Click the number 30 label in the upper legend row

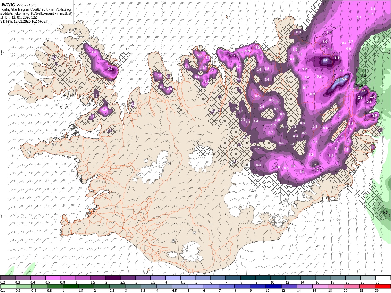[378, 282]
